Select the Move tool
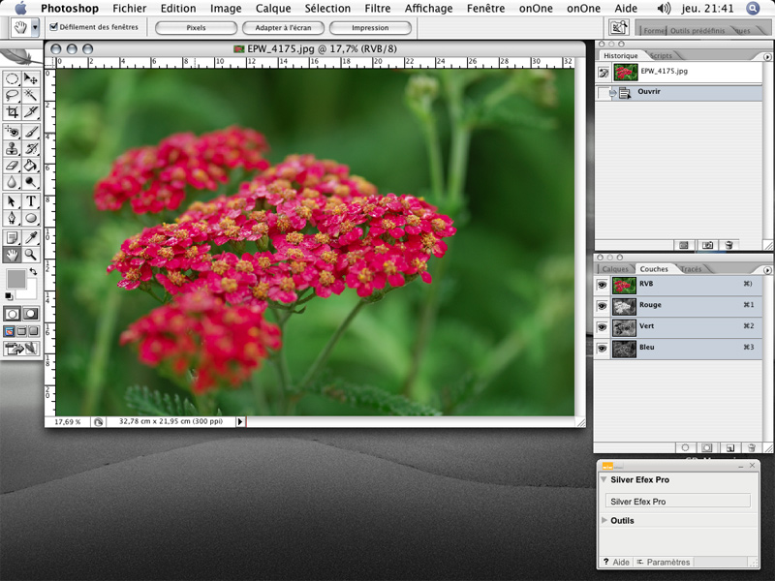 (31, 78)
